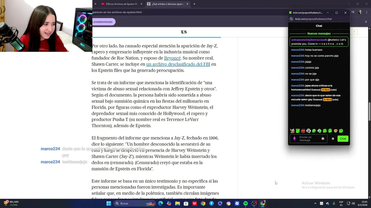
Task: Open 'un archivo desclasificado del FBI' link
Action: [178, 64]
